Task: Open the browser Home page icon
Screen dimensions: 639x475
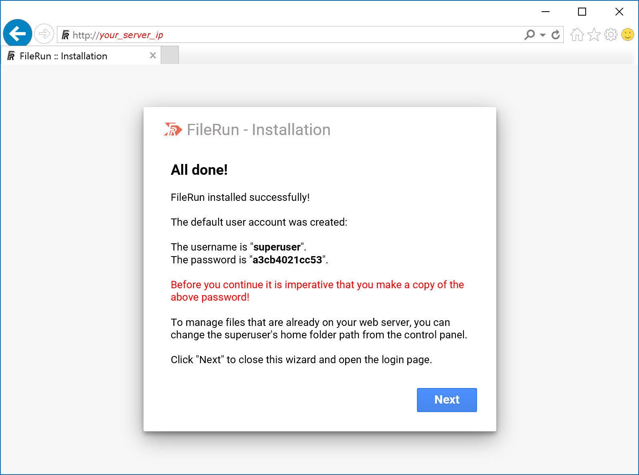Action: (577, 35)
